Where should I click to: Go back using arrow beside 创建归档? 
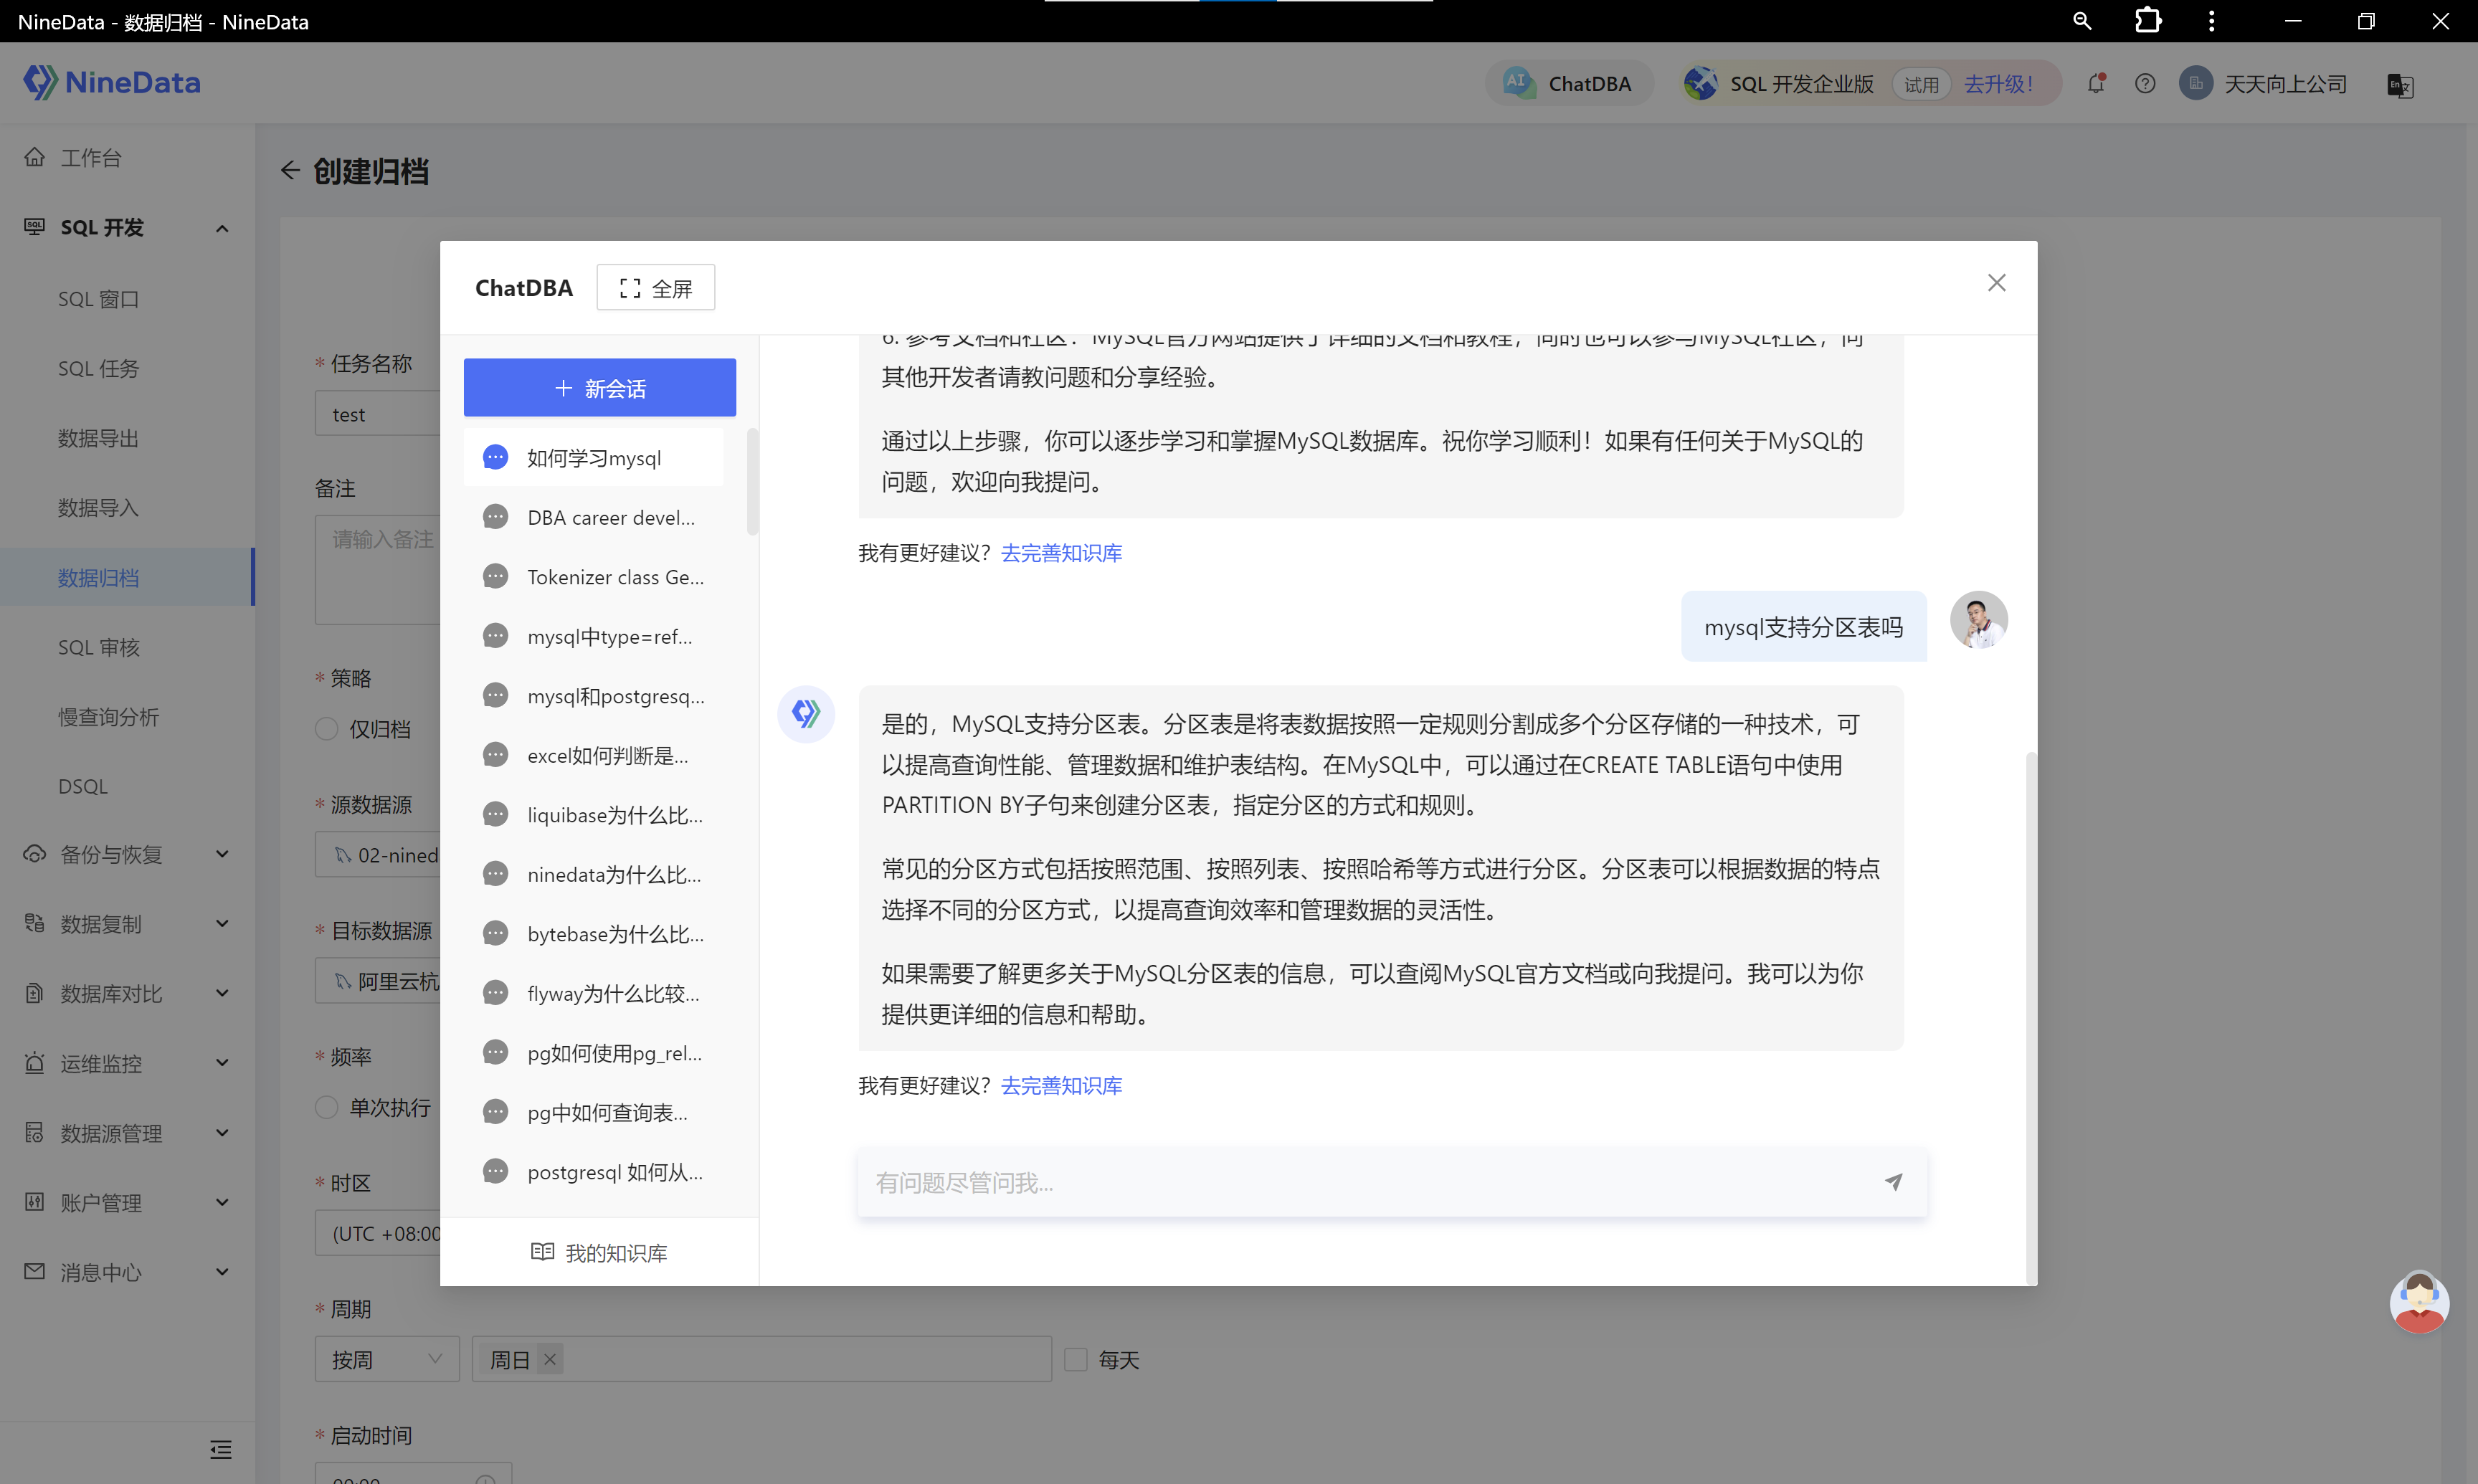pos(290,170)
